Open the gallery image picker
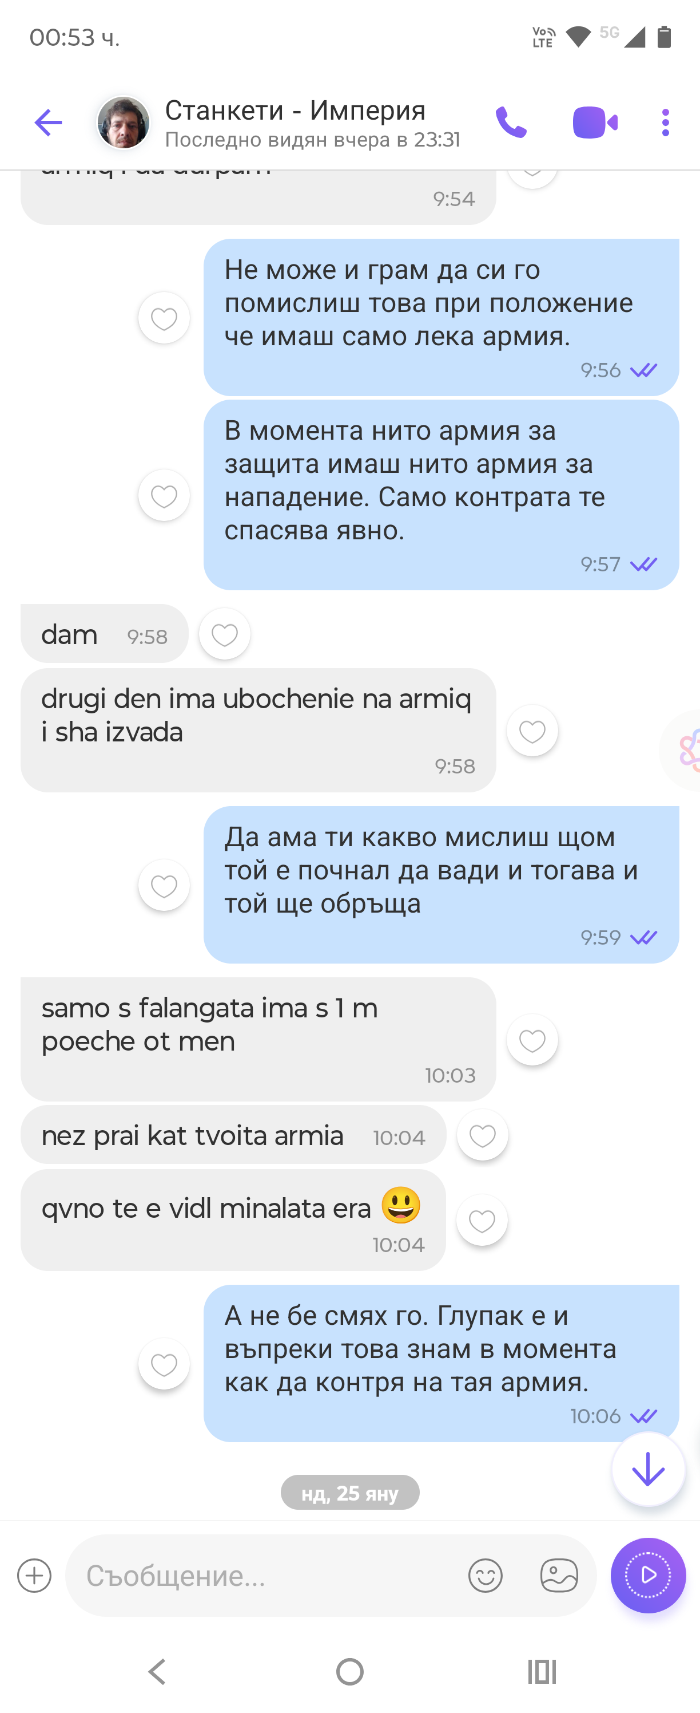This screenshot has height=1713, width=700. [559, 1576]
